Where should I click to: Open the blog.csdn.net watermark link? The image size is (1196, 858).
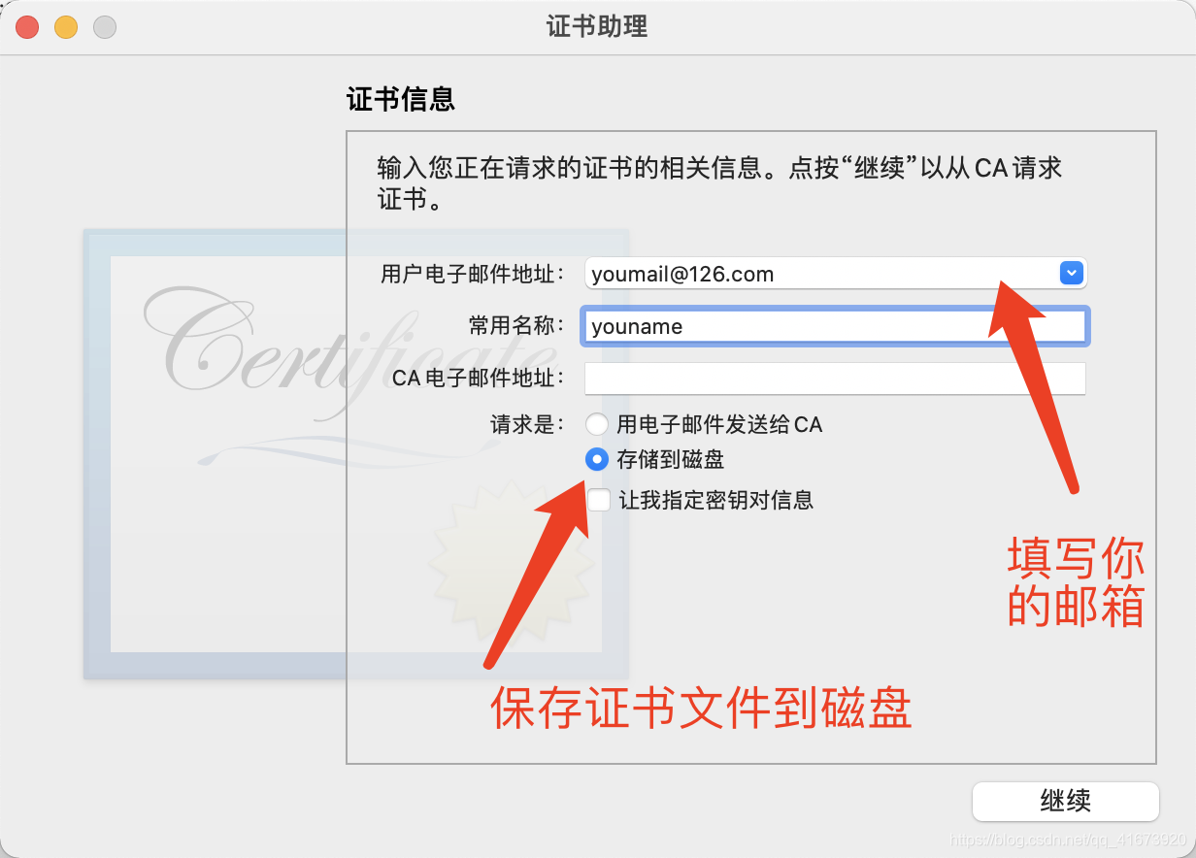[x=1069, y=838]
